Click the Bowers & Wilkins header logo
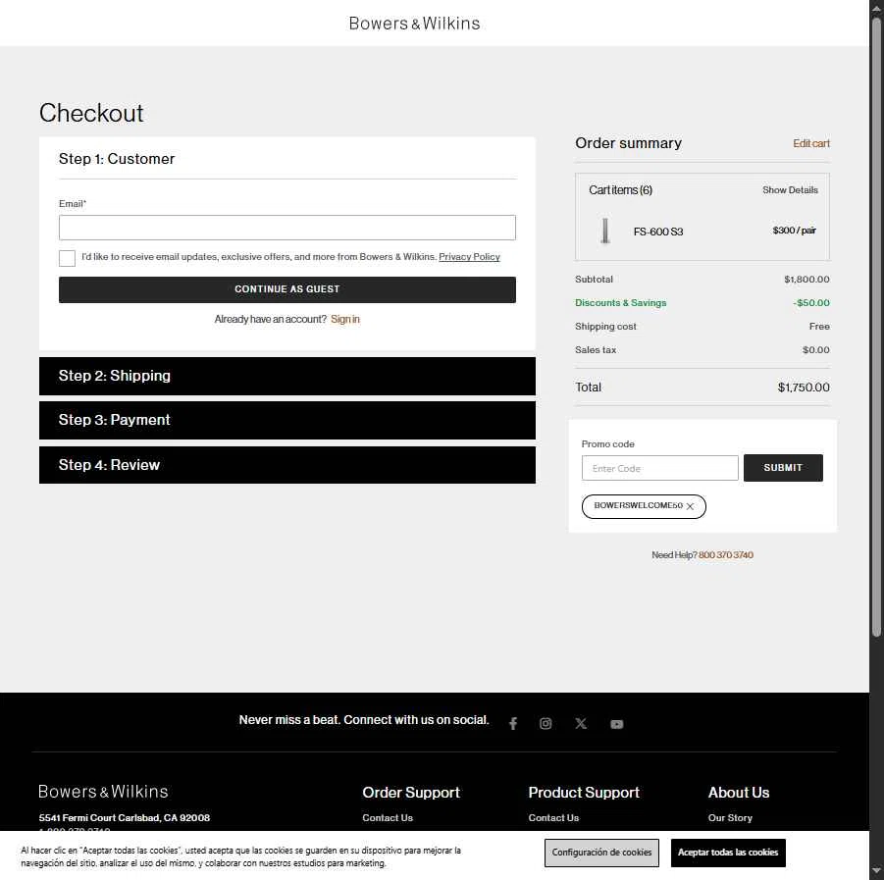 414,24
